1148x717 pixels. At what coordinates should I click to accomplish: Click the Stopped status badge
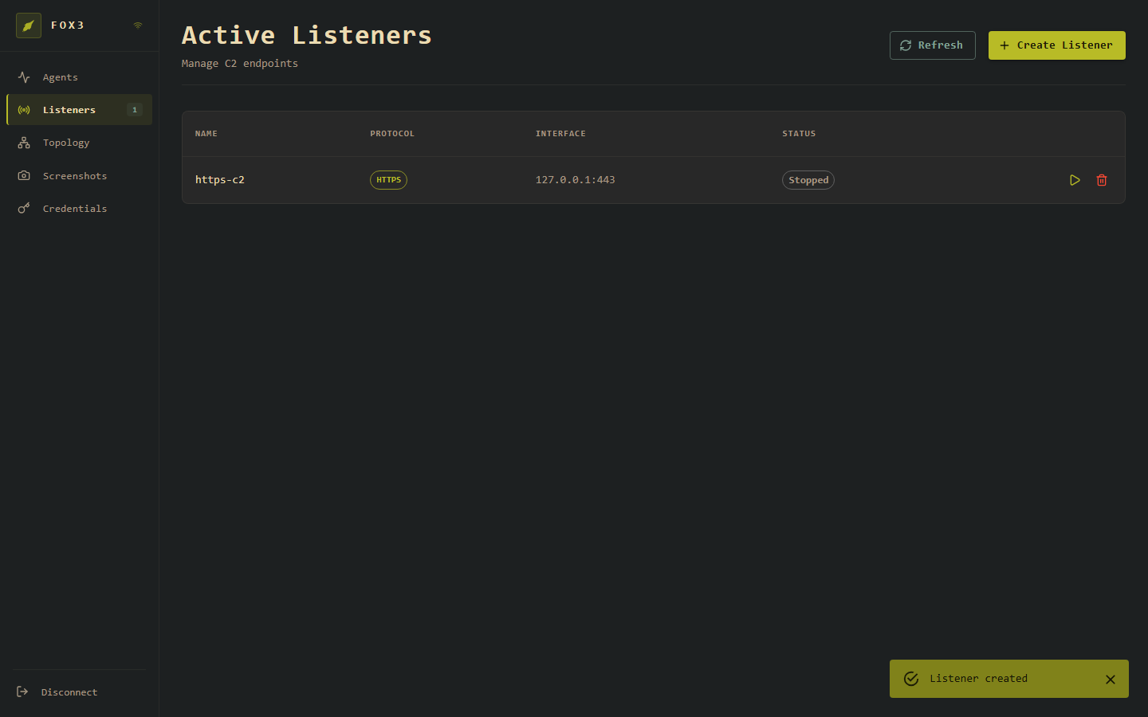(x=808, y=180)
